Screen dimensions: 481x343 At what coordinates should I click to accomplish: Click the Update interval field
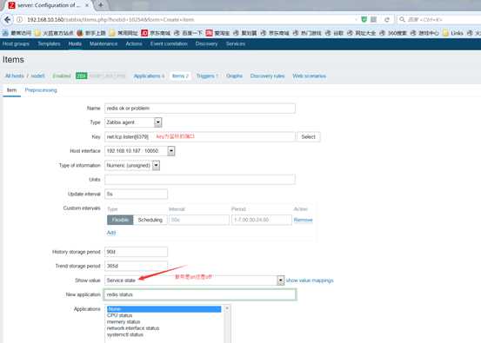click(136, 195)
